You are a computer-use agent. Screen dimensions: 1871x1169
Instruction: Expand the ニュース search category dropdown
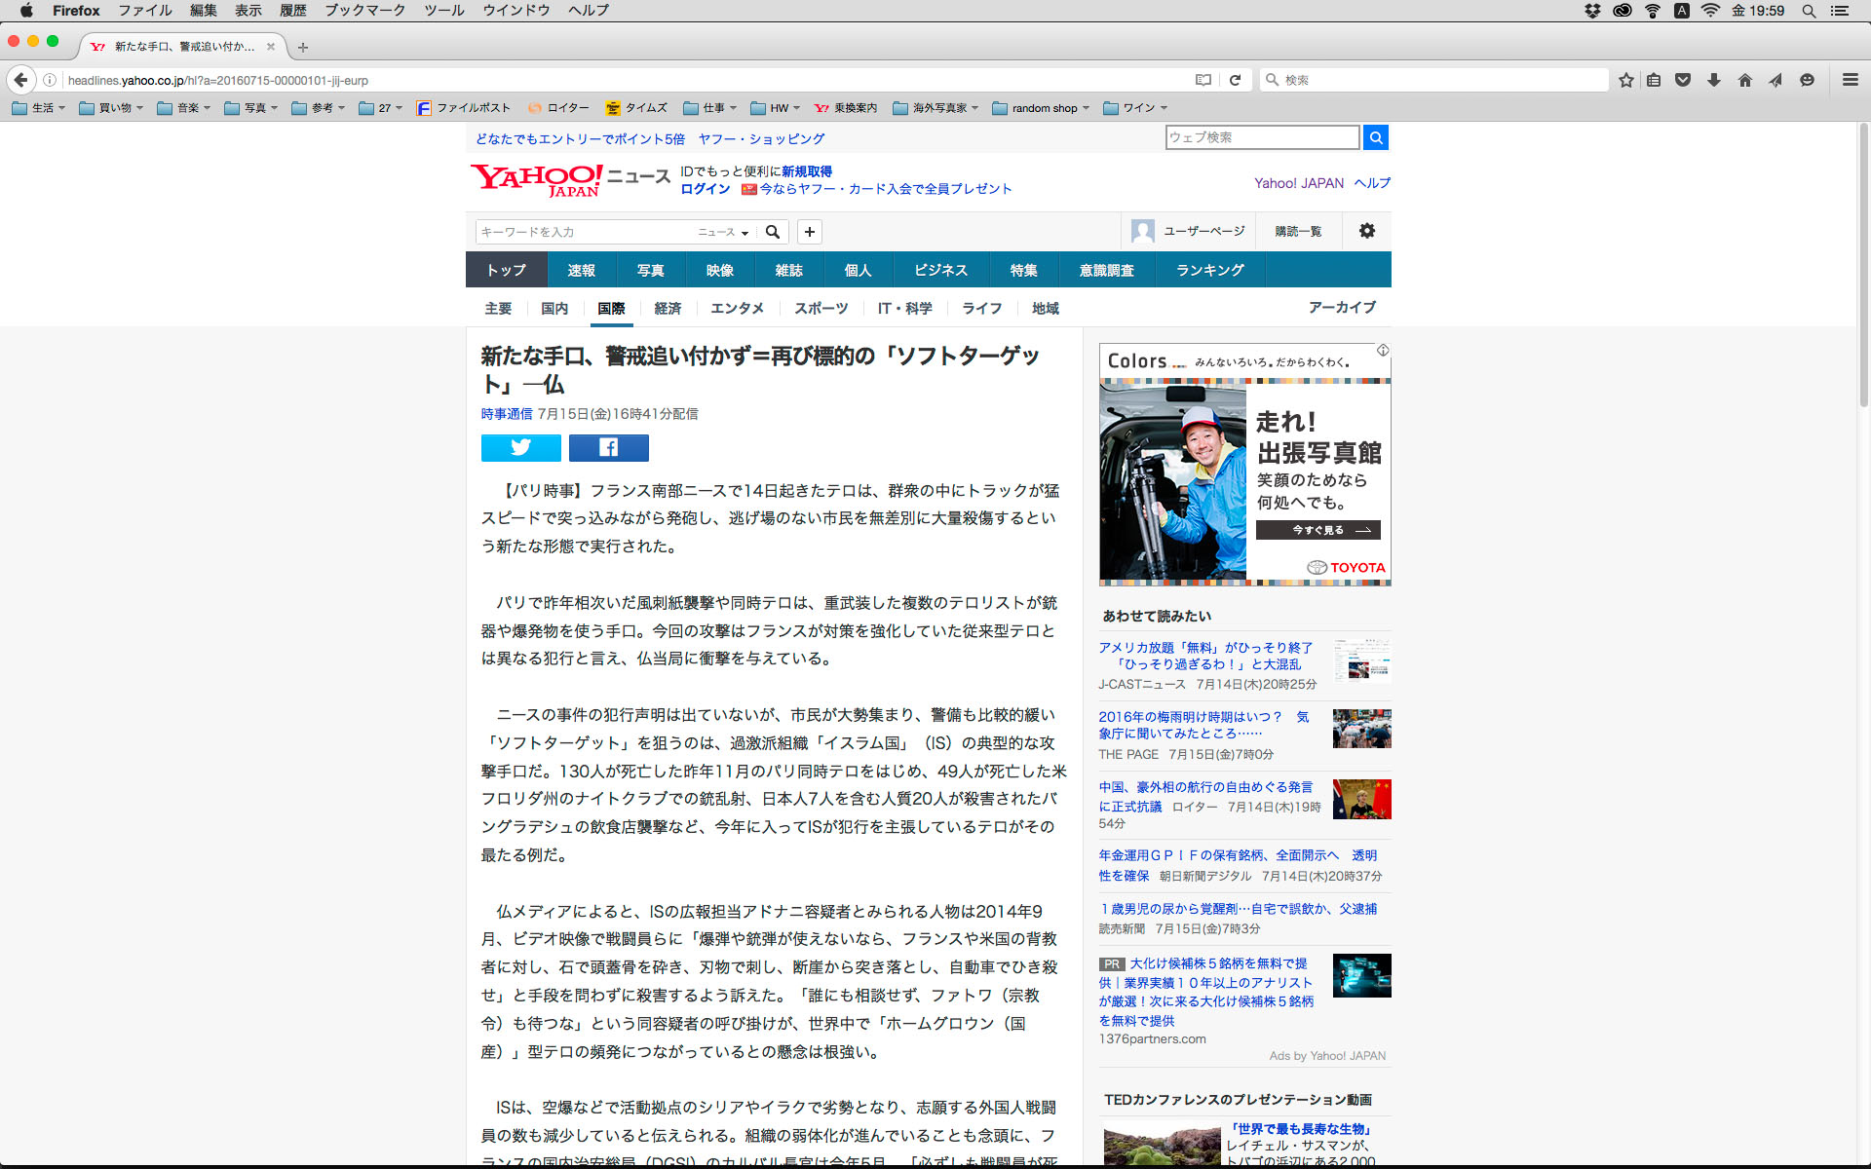click(x=723, y=232)
